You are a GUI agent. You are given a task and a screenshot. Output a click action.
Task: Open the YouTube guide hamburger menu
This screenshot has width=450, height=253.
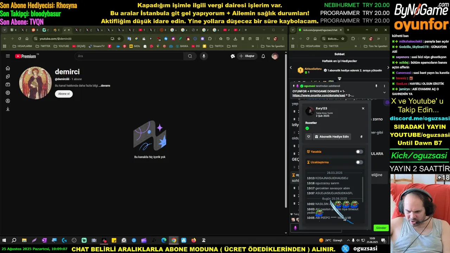click(8, 56)
